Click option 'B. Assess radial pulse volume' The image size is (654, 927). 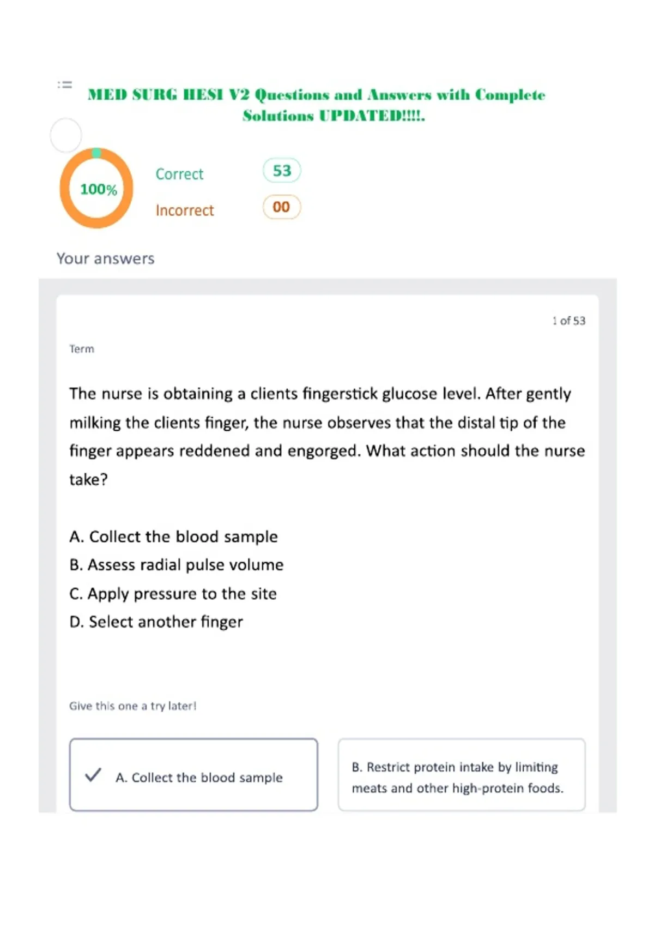[x=177, y=565]
